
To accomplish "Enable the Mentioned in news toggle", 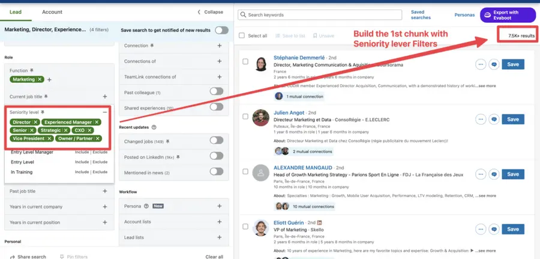I will click(x=217, y=171).
